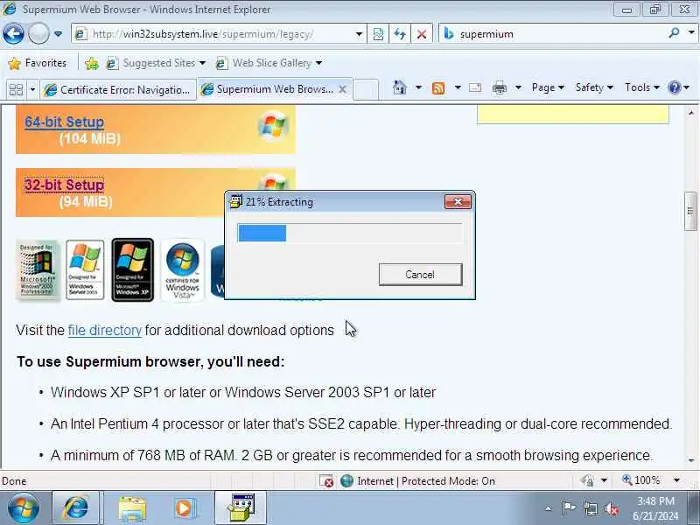Click the Help question mark icon
The width and height of the screenshot is (700, 525).
point(674,87)
